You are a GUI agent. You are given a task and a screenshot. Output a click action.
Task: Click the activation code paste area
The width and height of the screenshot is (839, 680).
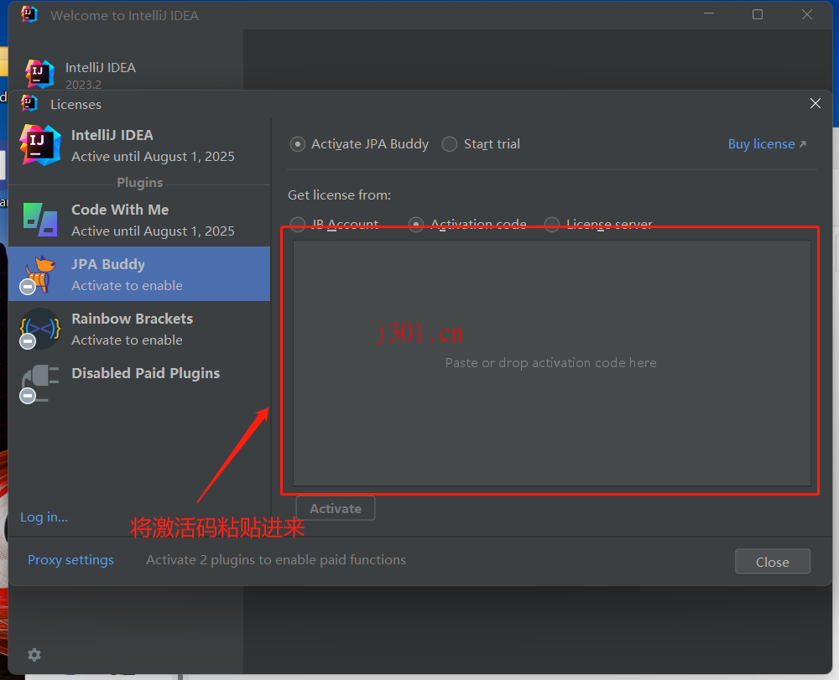click(552, 363)
